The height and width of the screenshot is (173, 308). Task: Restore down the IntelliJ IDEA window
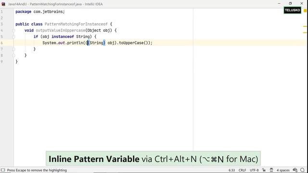click(290, 3)
